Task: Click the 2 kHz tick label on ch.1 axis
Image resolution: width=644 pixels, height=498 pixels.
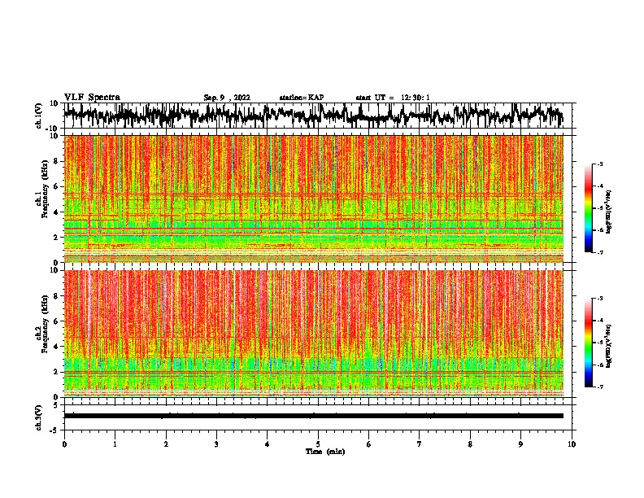Action: (x=56, y=238)
